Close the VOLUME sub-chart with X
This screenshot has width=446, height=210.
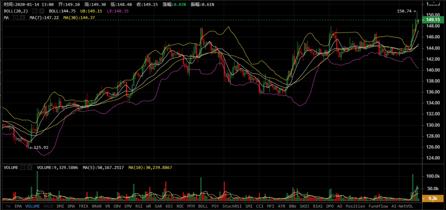point(30,168)
